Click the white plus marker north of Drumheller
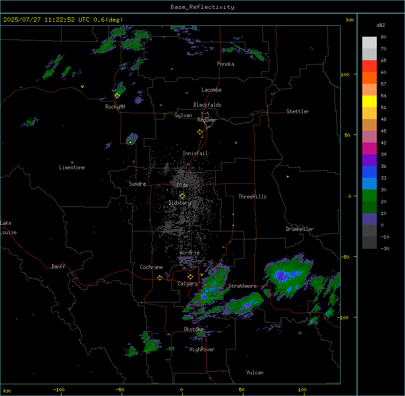The width and height of the screenshot is (405, 396). pos(288,176)
